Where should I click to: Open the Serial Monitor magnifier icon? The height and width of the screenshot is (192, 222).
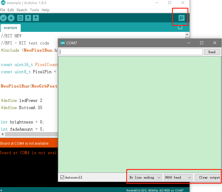tap(181, 18)
